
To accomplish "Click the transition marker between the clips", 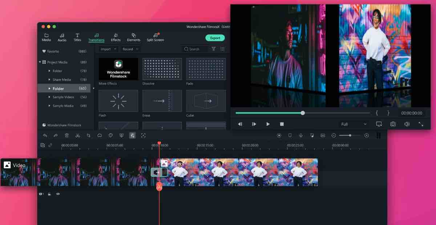I will coord(159,172).
